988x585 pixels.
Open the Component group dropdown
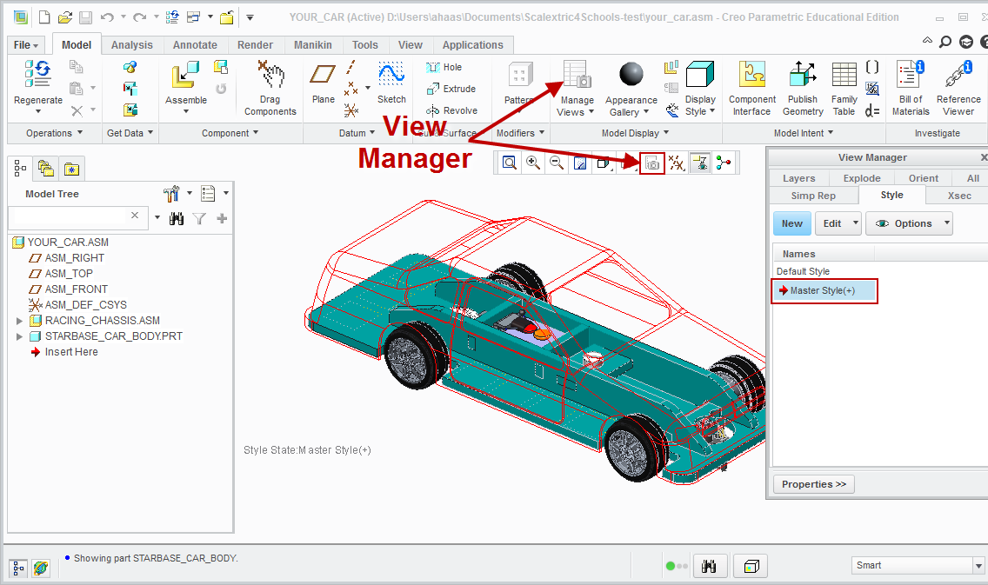click(x=230, y=133)
